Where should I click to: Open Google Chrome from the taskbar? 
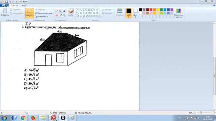point(23,118)
